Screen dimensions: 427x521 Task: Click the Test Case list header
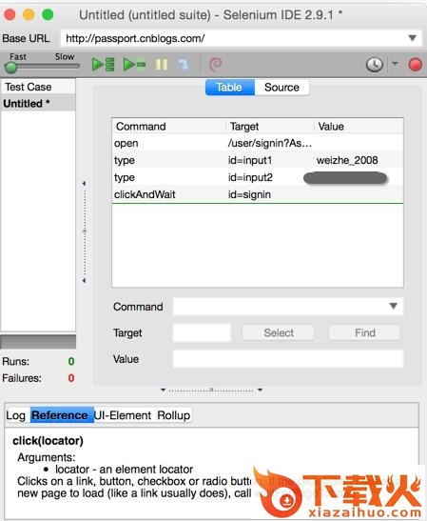38,87
